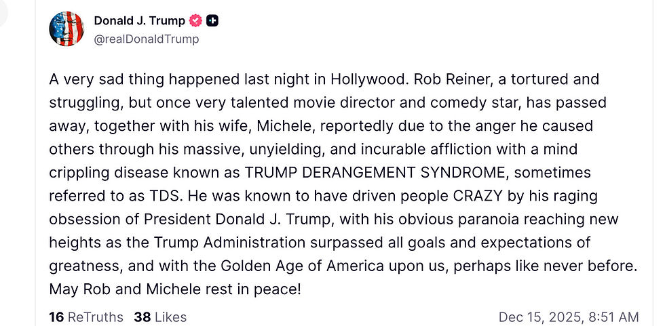Click the flag-painted profile avatar
The height and width of the screenshot is (326, 665).
tap(66, 29)
